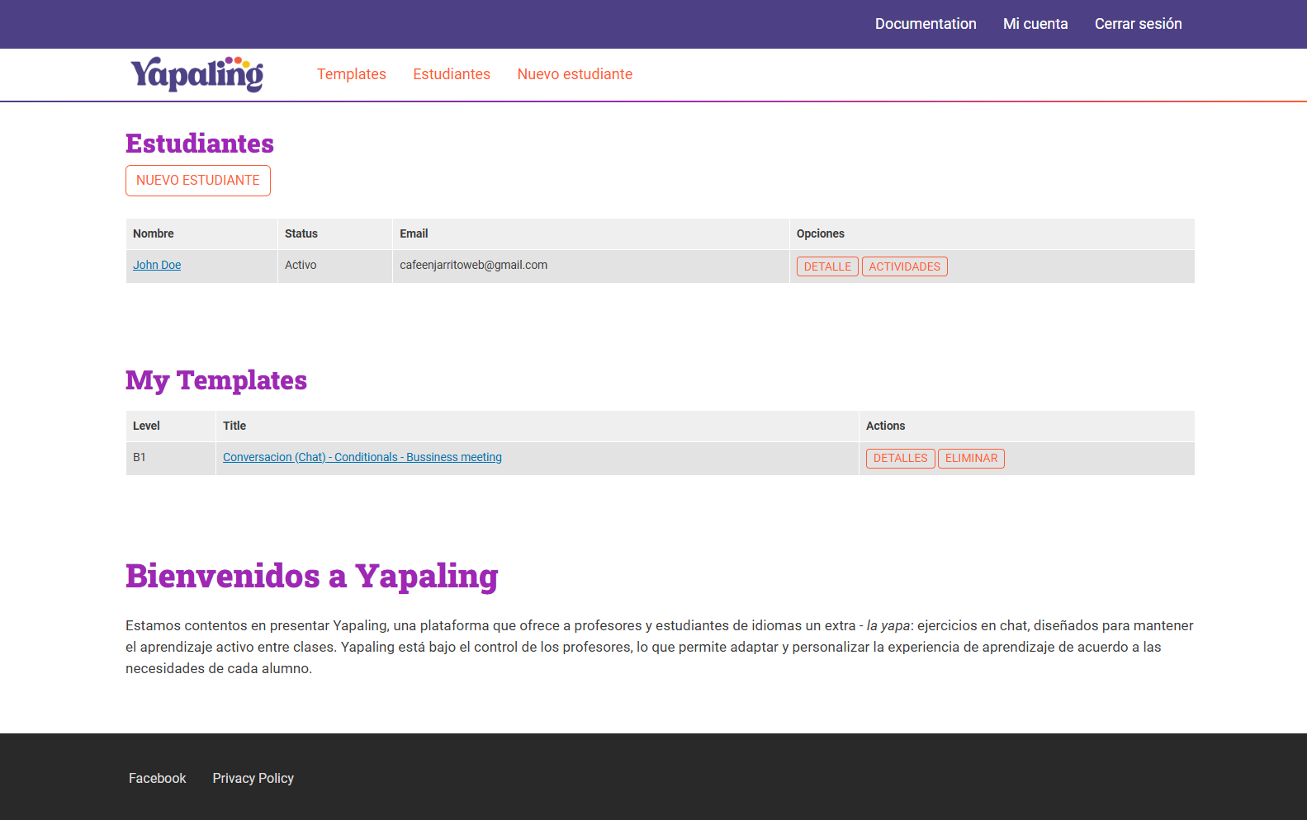The image size is (1307, 820).
Task: Switch to Estudiantes navigation item
Action: tap(452, 74)
